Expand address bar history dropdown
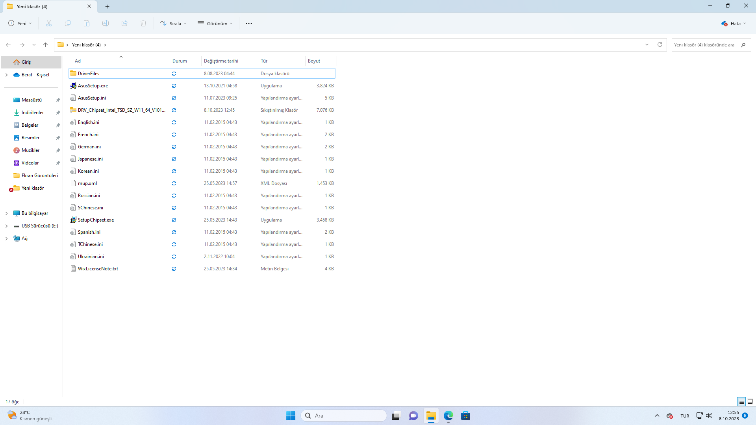This screenshot has height=425, width=756. pyautogui.click(x=647, y=45)
